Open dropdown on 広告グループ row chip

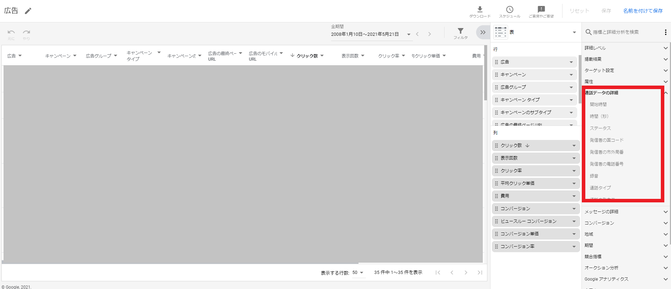pos(571,87)
